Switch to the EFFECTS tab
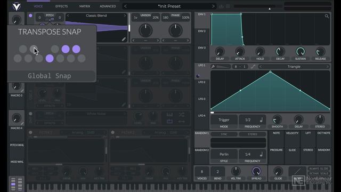Image resolution: width=341 pixels, height=192 pixels. pyautogui.click(x=62, y=6)
